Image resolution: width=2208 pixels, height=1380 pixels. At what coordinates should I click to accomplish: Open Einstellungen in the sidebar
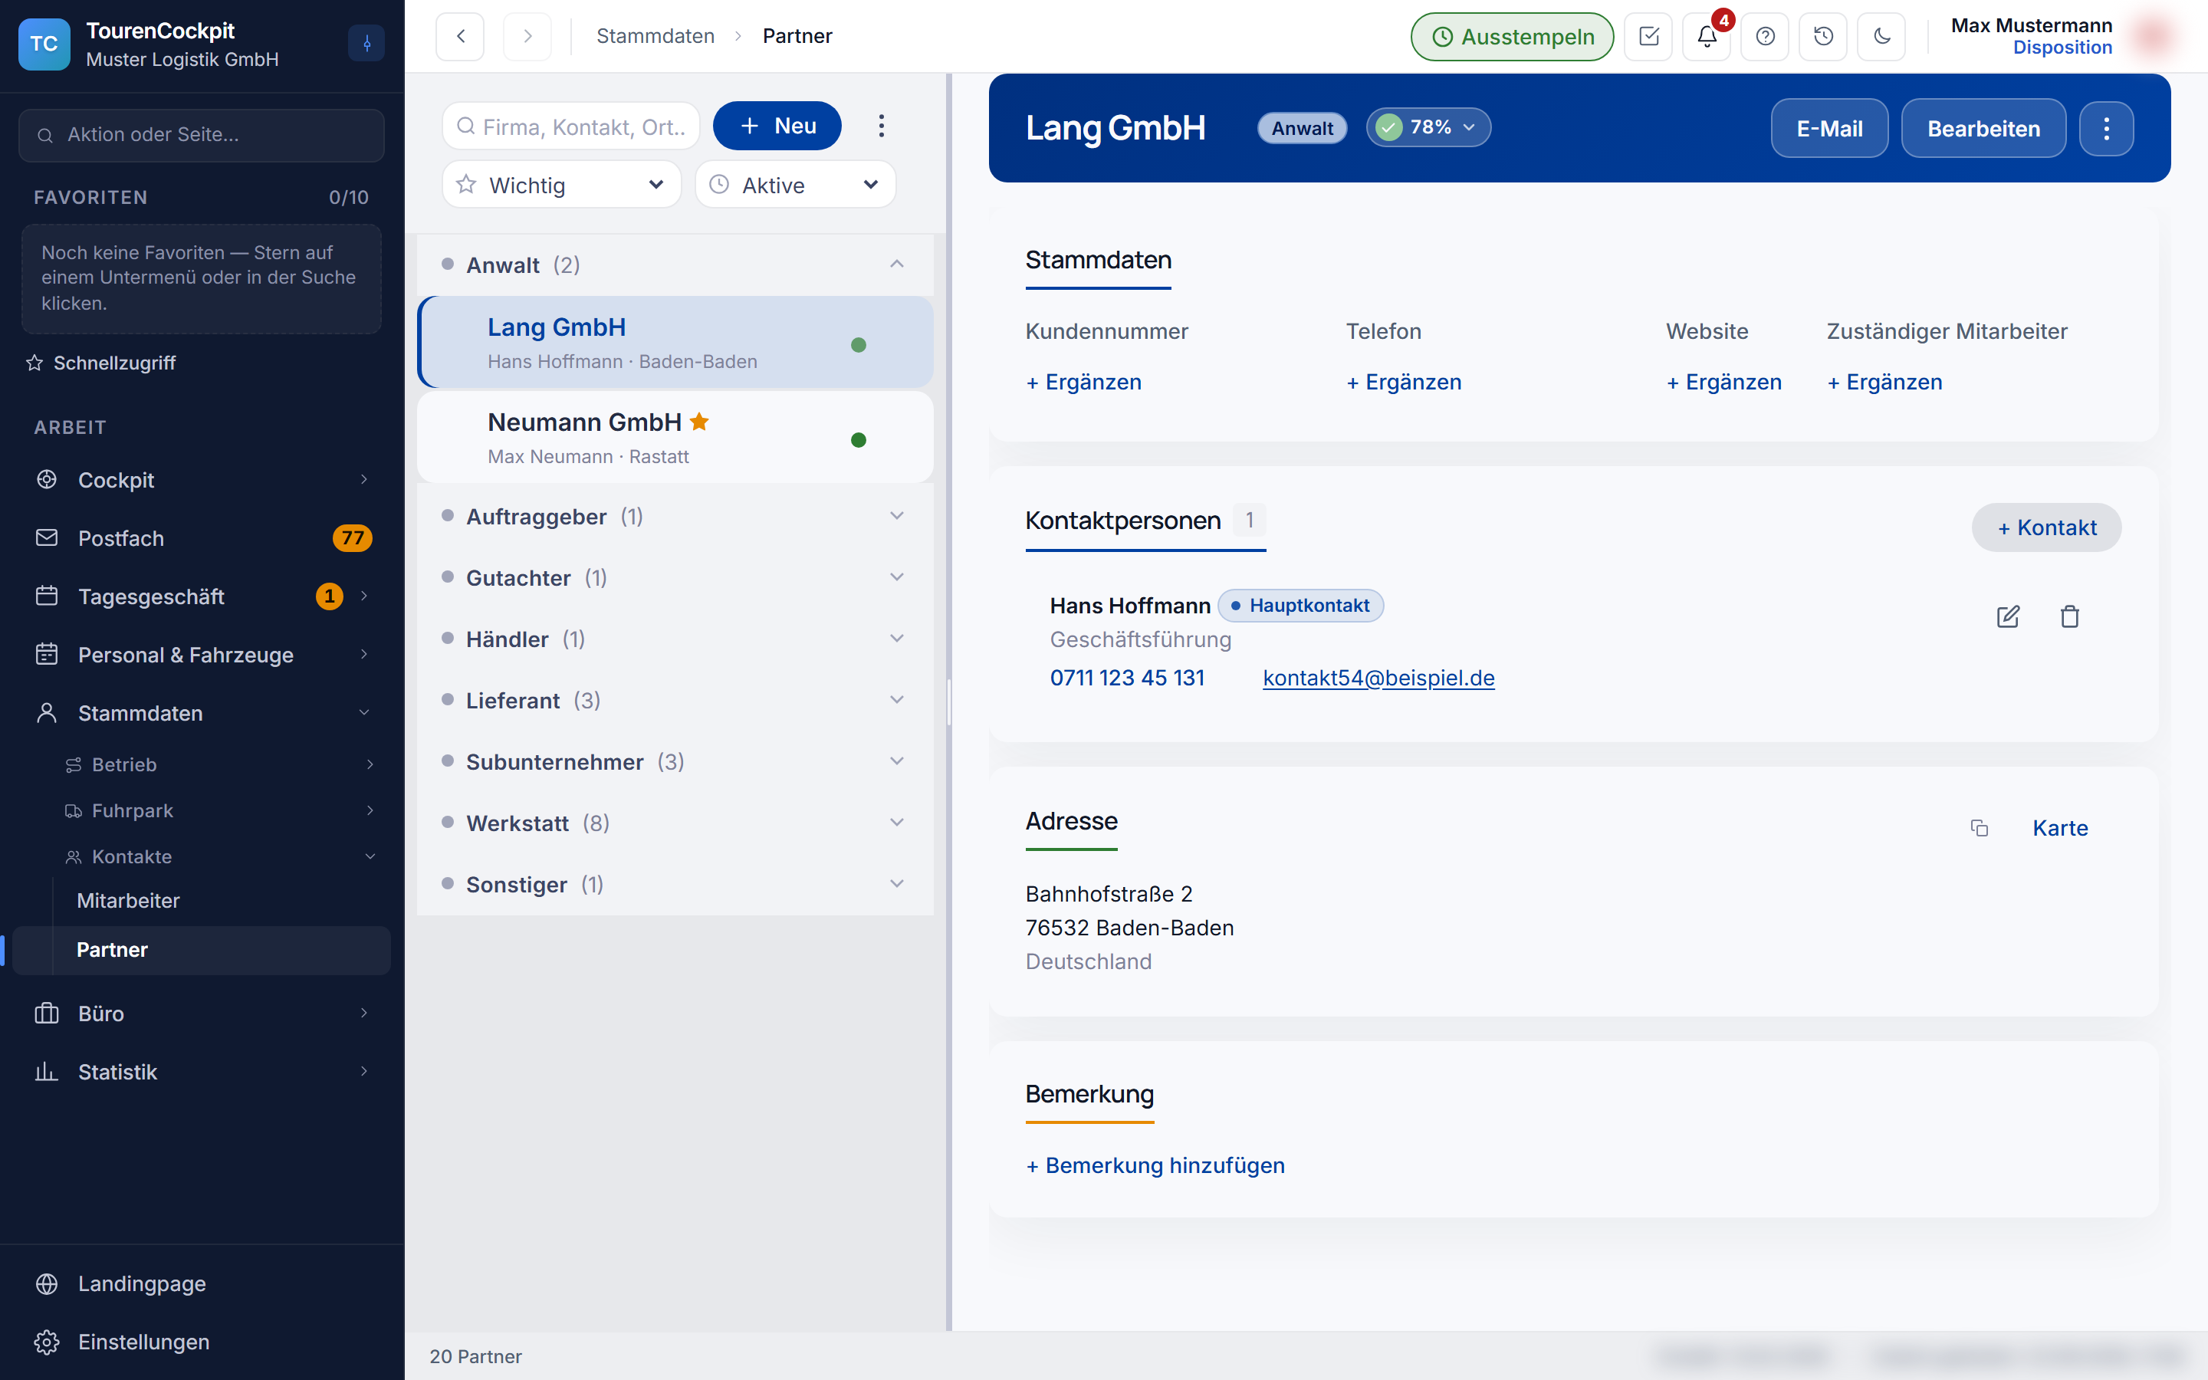[202, 1342]
